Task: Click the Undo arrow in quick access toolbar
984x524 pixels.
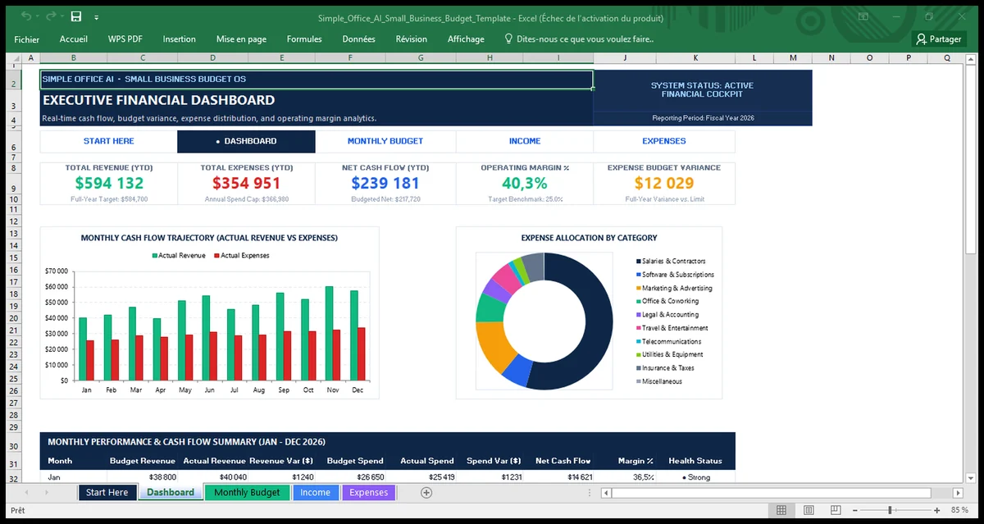Action: [25, 16]
